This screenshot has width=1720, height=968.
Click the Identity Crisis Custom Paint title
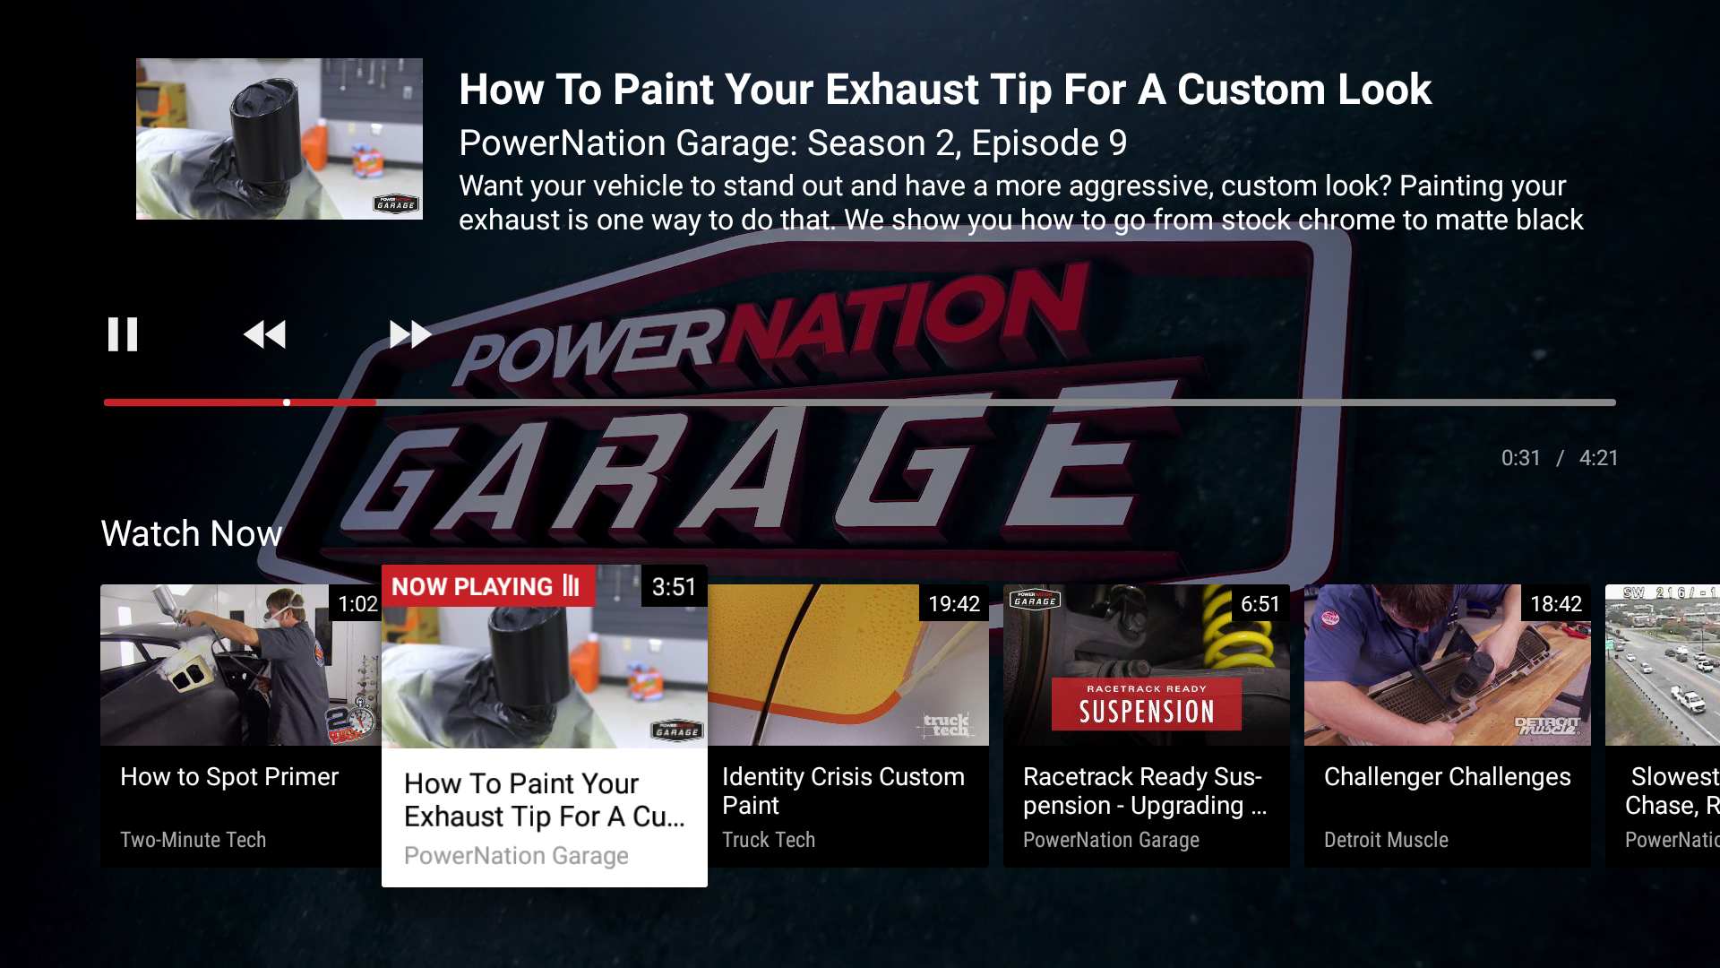(x=843, y=791)
